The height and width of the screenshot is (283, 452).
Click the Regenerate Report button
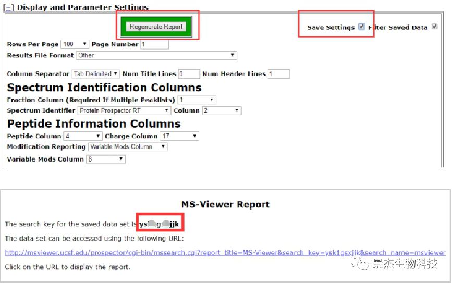156,27
